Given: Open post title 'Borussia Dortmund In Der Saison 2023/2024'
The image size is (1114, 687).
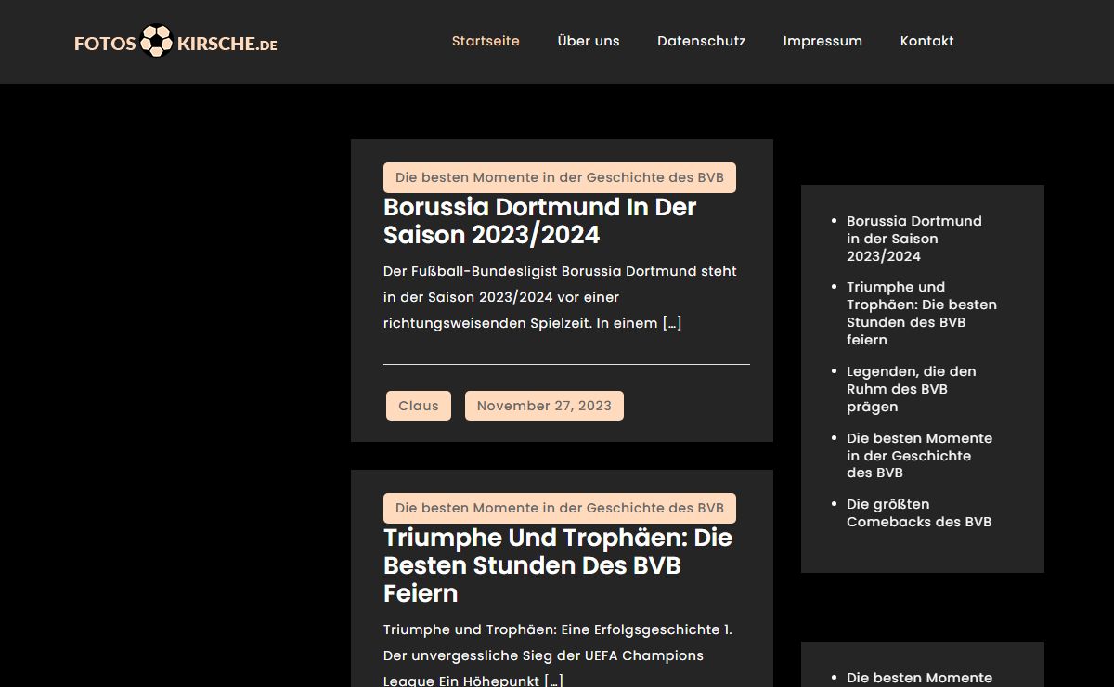Looking at the screenshot, I should (539, 221).
